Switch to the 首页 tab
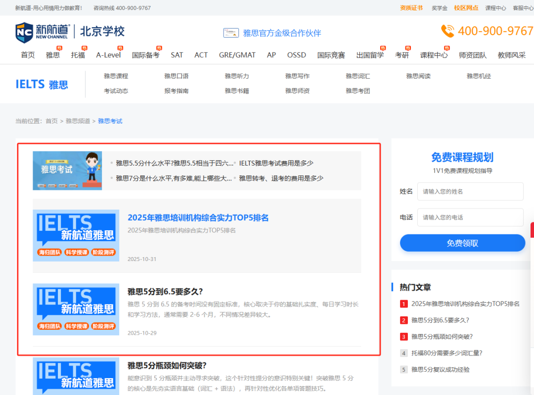 tap(28, 54)
